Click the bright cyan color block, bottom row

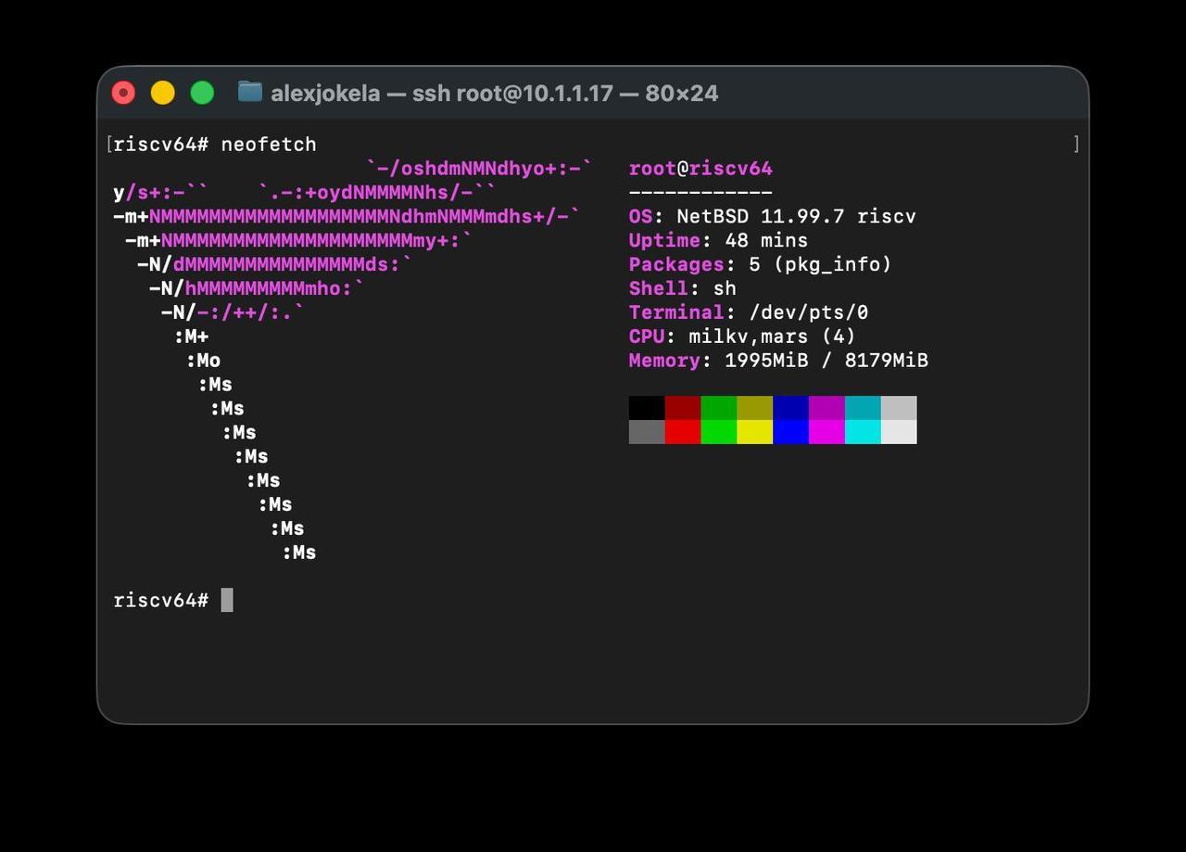863,432
